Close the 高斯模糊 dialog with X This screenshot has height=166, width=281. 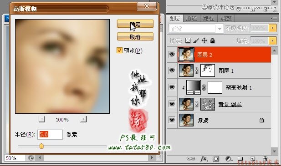click(147, 6)
